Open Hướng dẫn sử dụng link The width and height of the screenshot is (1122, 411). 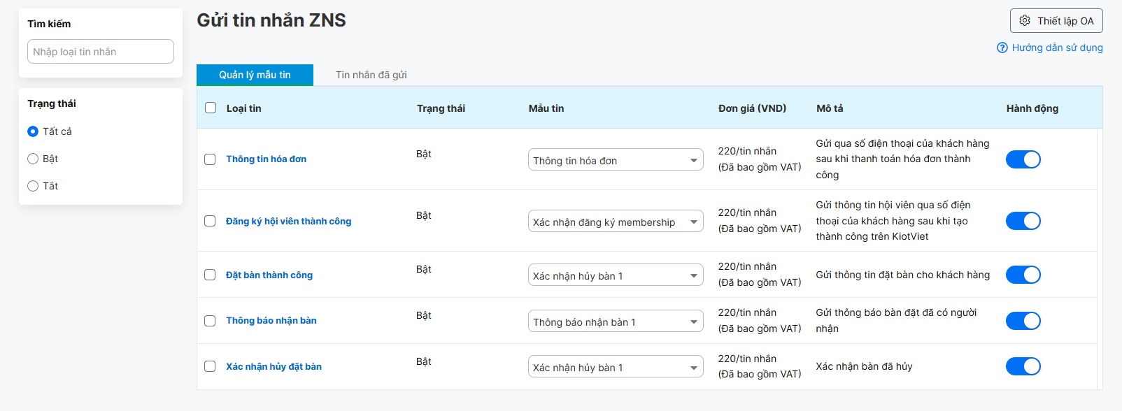1057,48
